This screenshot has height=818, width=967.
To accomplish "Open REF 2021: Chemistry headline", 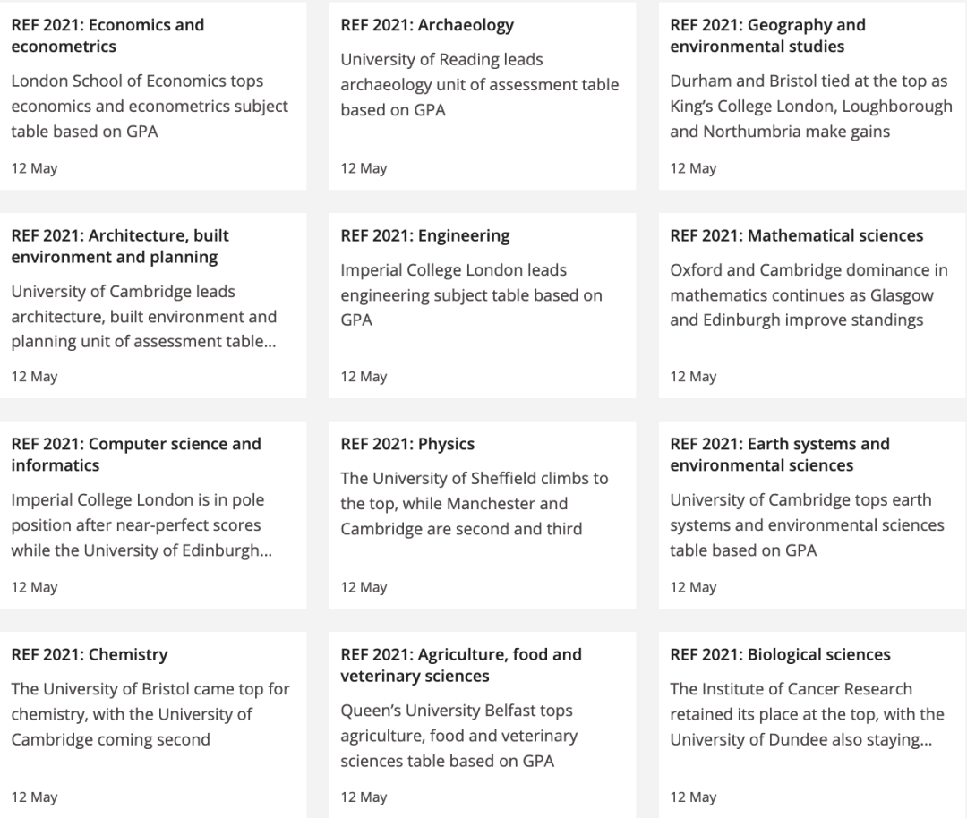I will (x=90, y=654).
